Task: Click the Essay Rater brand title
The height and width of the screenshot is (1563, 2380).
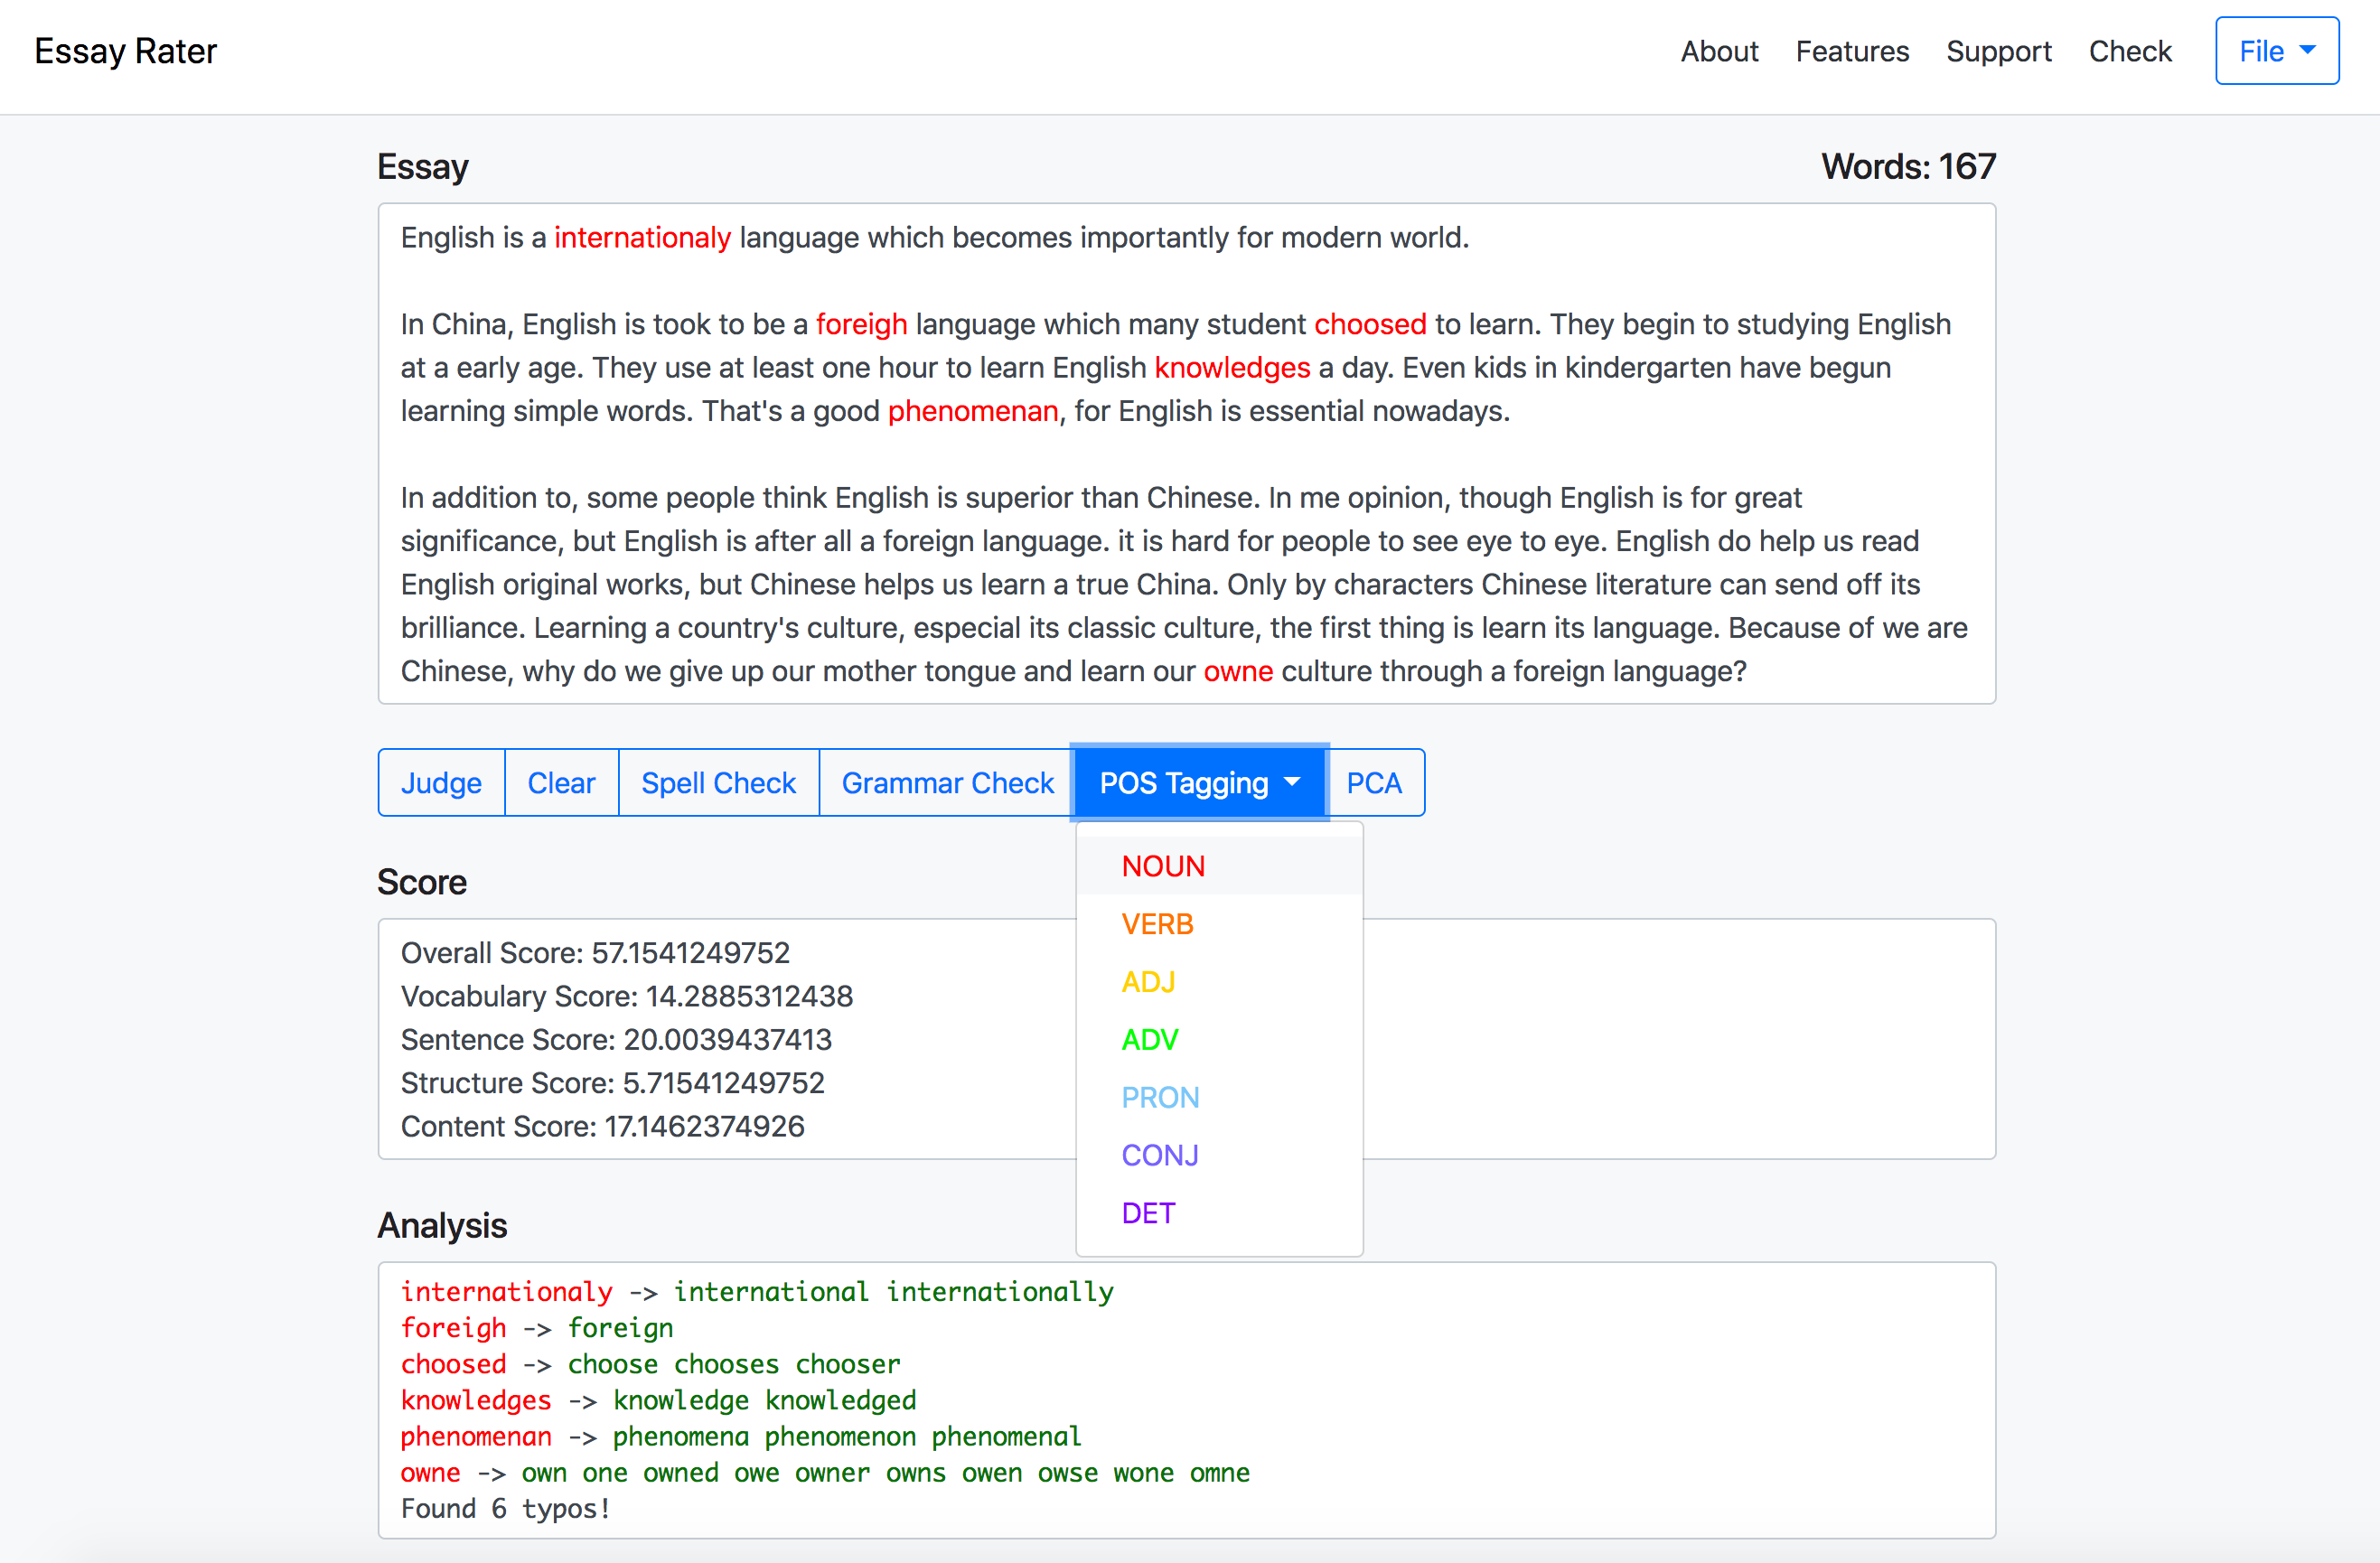Action: 125,51
